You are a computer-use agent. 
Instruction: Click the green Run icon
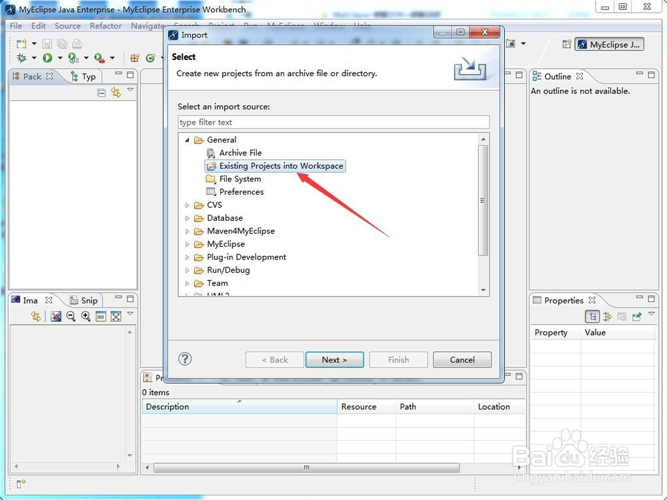[x=47, y=58]
